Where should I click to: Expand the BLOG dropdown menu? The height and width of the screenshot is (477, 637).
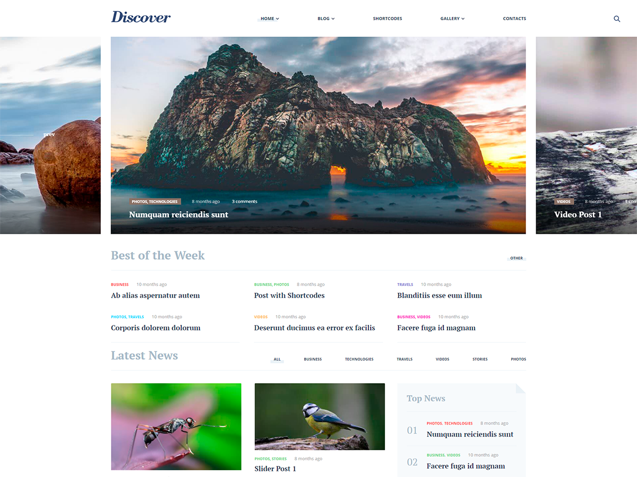tap(325, 19)
